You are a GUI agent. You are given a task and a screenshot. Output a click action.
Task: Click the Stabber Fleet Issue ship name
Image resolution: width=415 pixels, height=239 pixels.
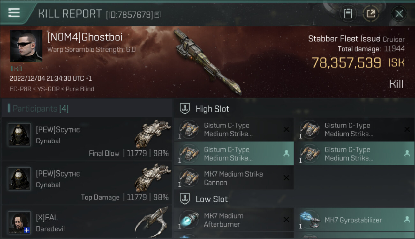point(344,39)
